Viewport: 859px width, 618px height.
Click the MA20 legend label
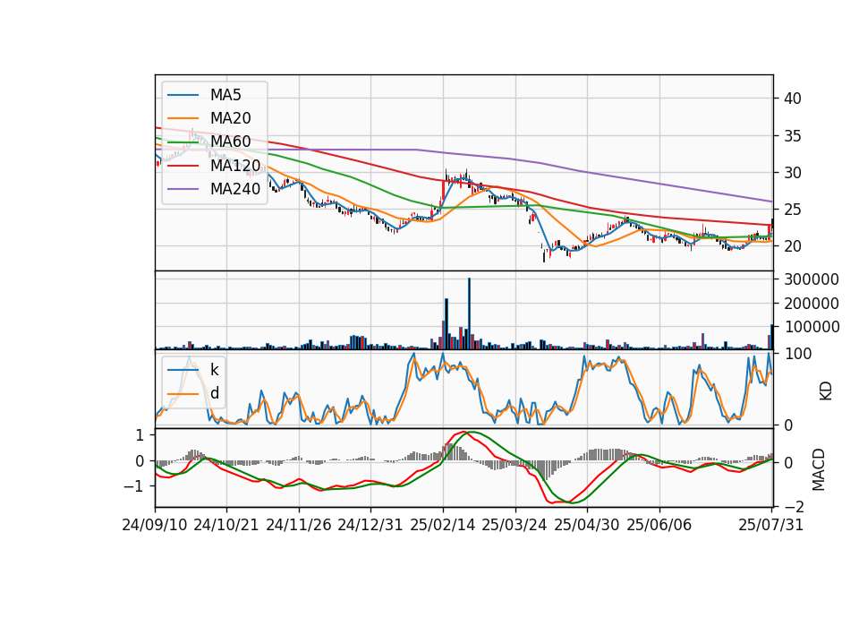[x=230, y=118]
